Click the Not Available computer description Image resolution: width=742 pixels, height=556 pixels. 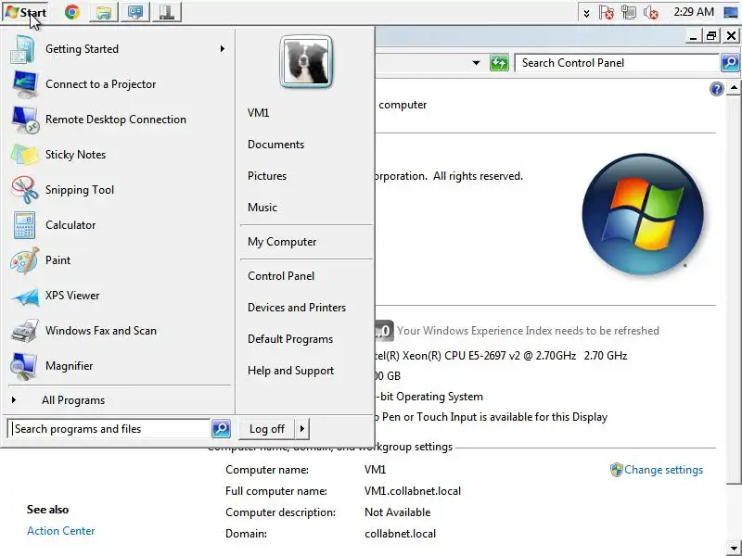click(x=398, y=512)
